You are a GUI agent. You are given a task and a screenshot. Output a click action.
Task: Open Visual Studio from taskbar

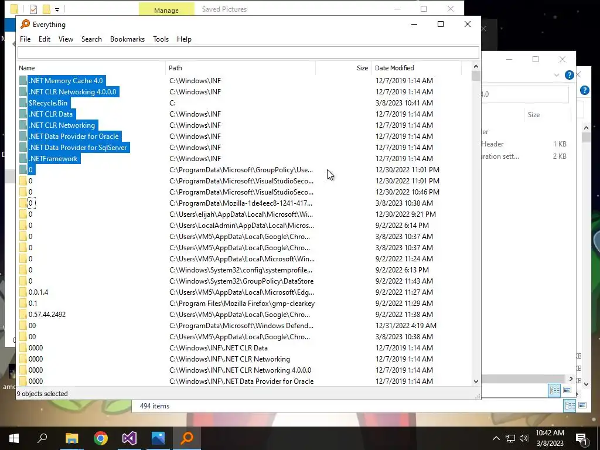click(x=129, y=438)
